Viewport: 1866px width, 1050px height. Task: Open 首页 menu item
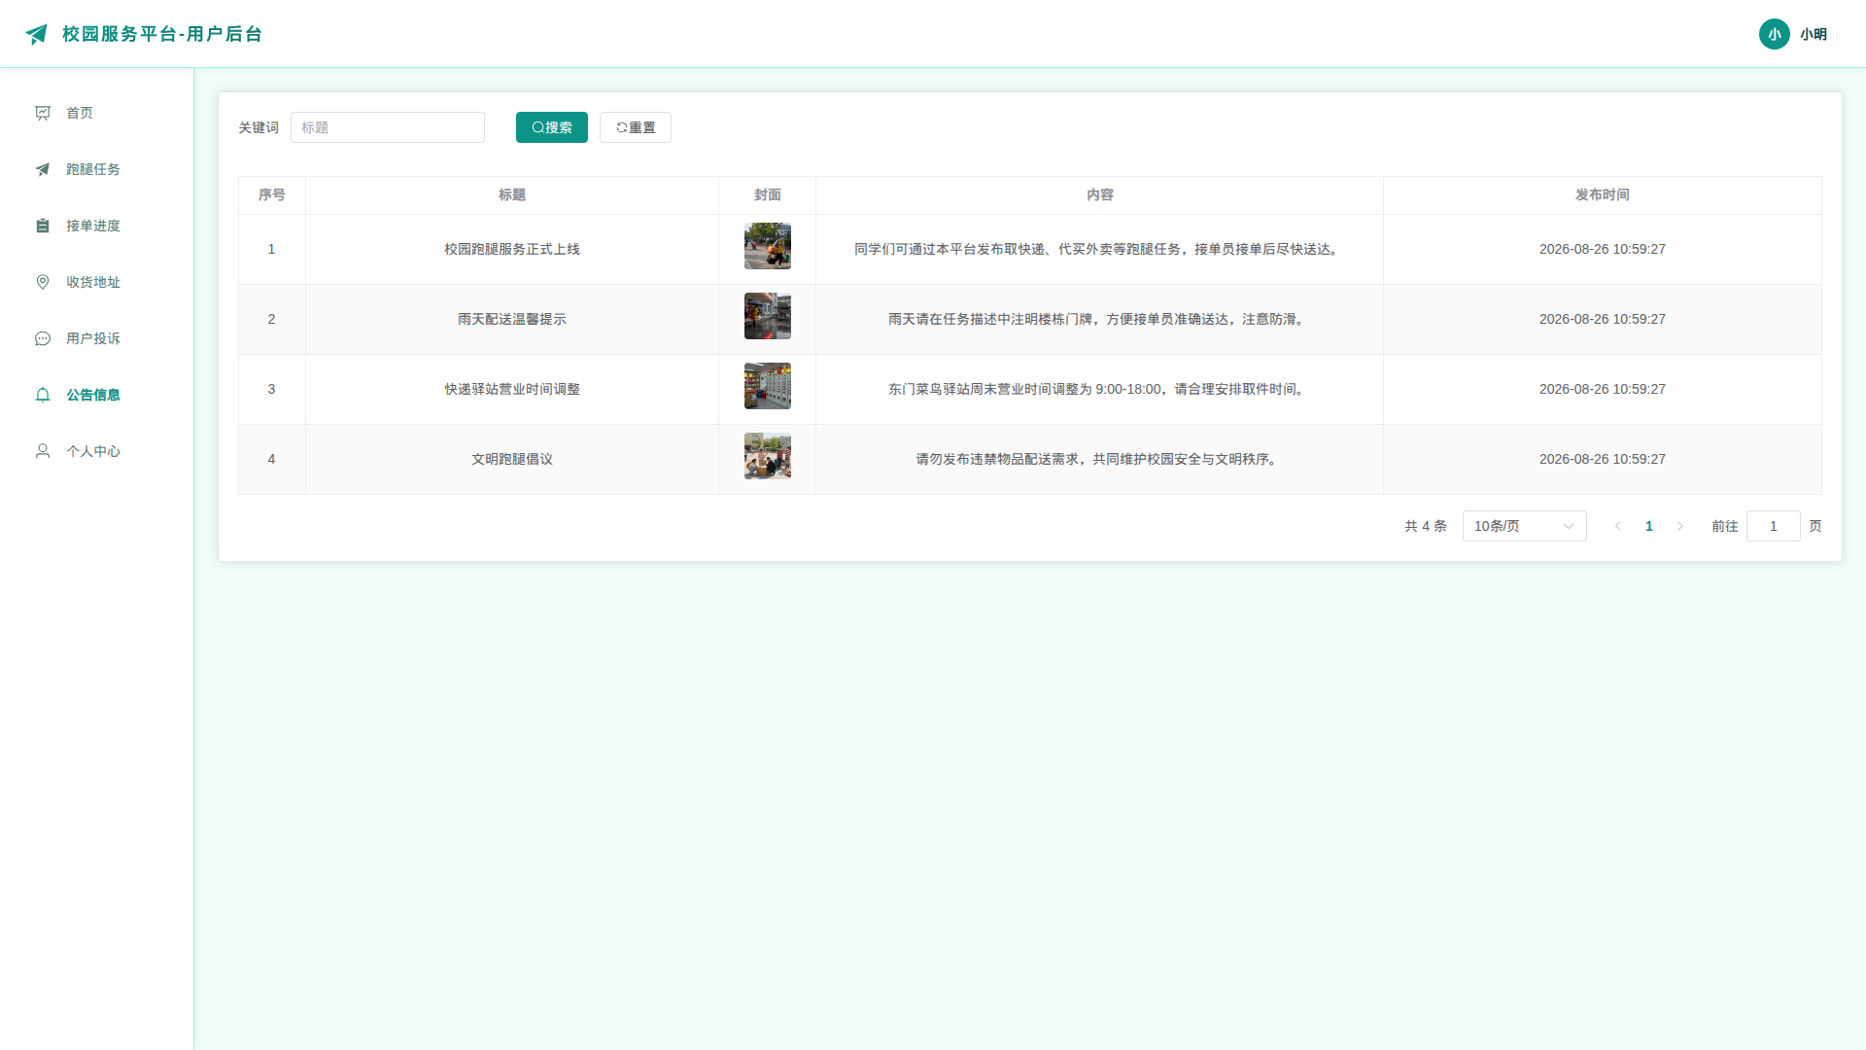click(97, 113)
